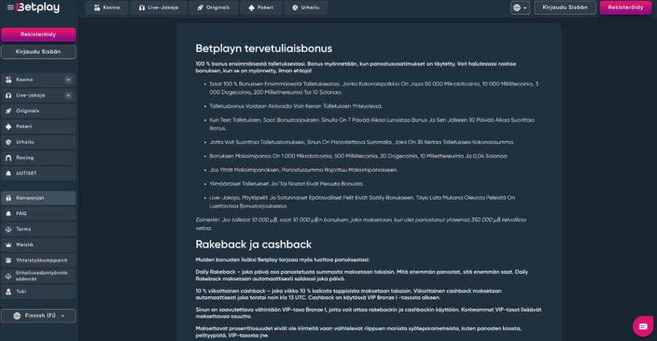Image resolution: width=657 pixels, height=341 pixels.
Task: Click the cherry icon in the top Kasino tab
Action: [97, 7]
